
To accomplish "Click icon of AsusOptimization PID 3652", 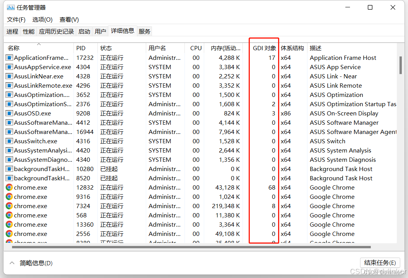I will click(x=9, y=95).
